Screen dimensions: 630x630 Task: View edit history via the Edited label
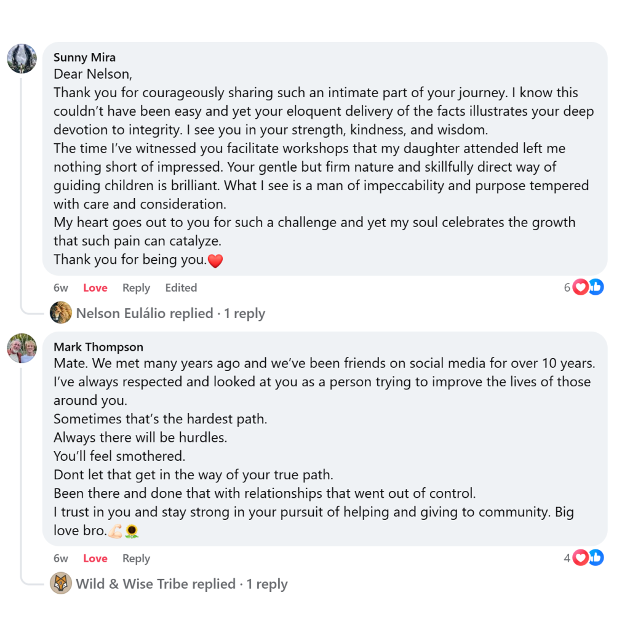181,288
